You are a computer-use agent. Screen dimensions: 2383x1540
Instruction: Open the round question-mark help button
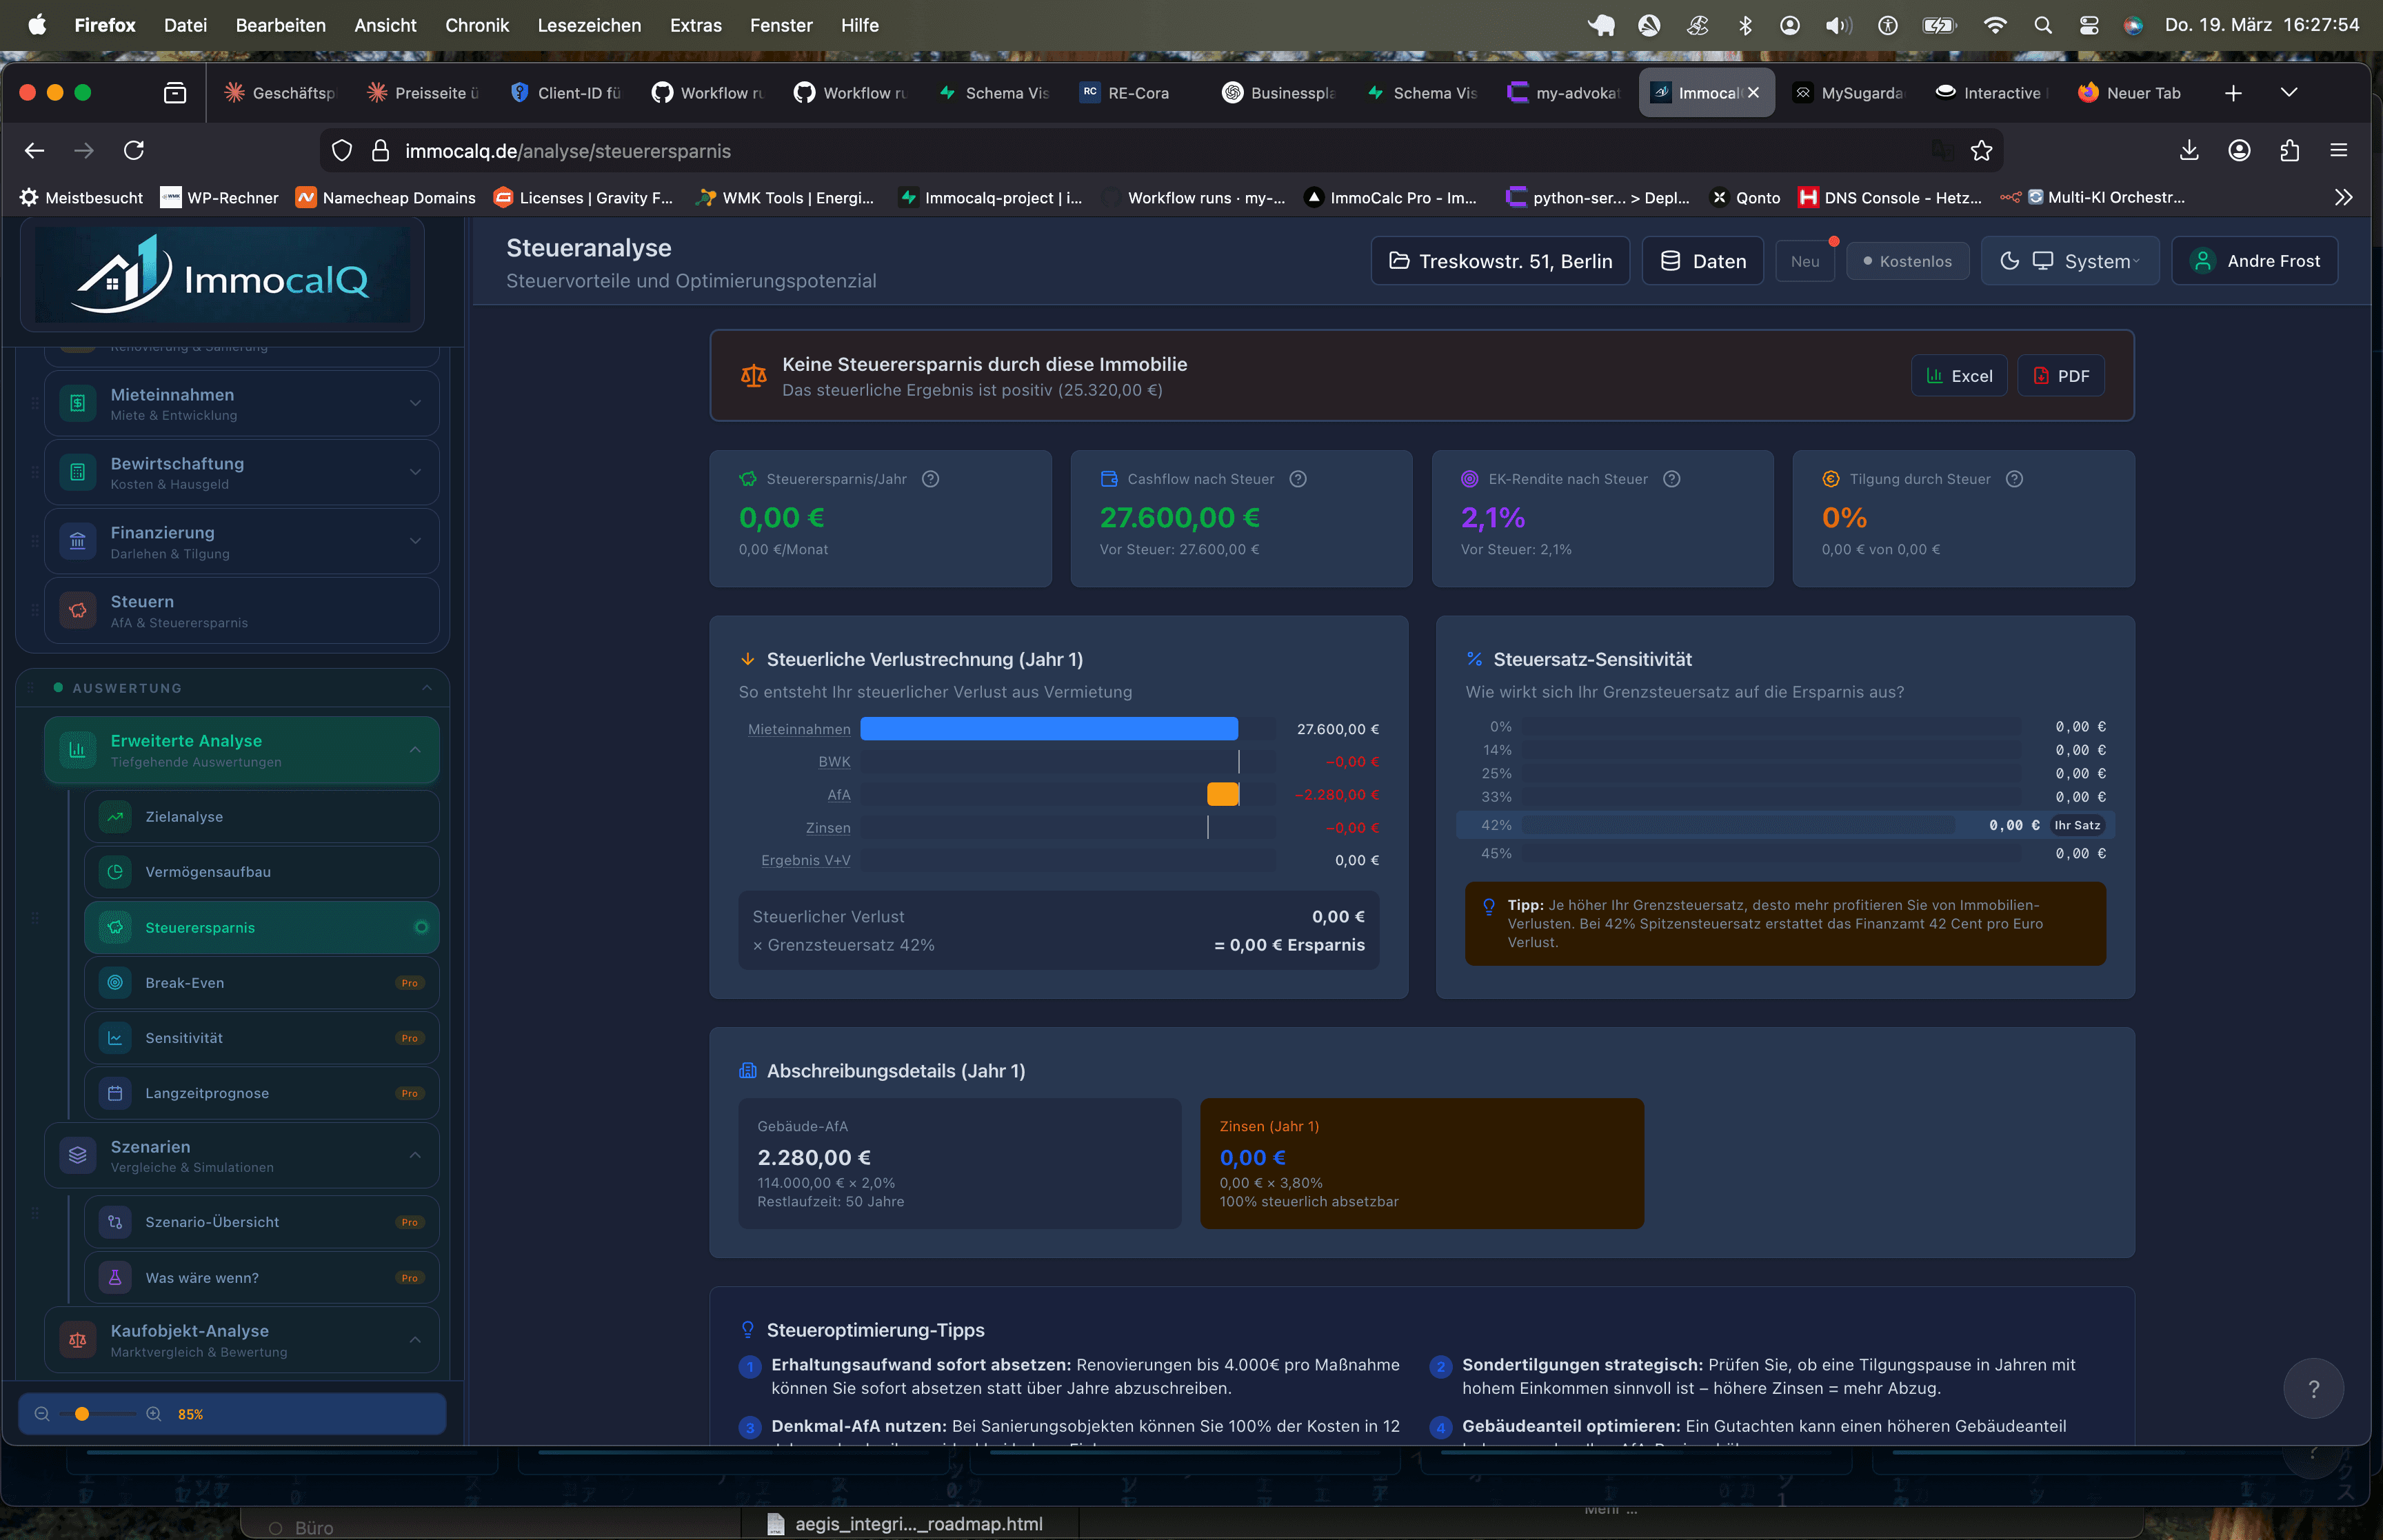(2313, 1388)
